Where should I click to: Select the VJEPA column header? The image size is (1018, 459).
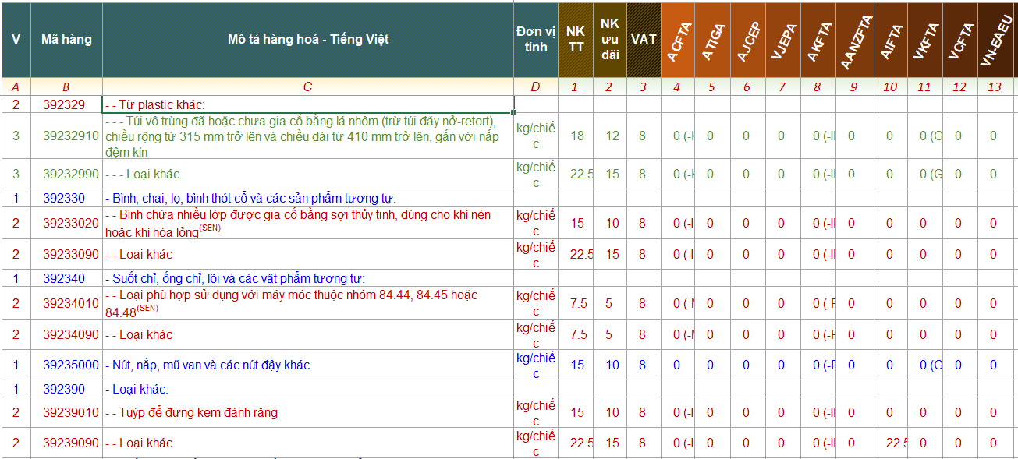point(782,41)
